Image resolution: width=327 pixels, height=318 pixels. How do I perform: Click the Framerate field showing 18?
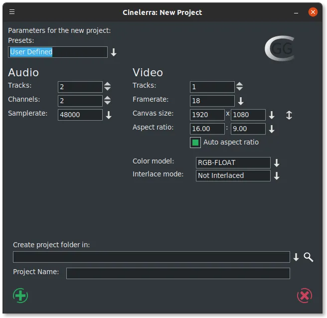(x=212, y=101)
